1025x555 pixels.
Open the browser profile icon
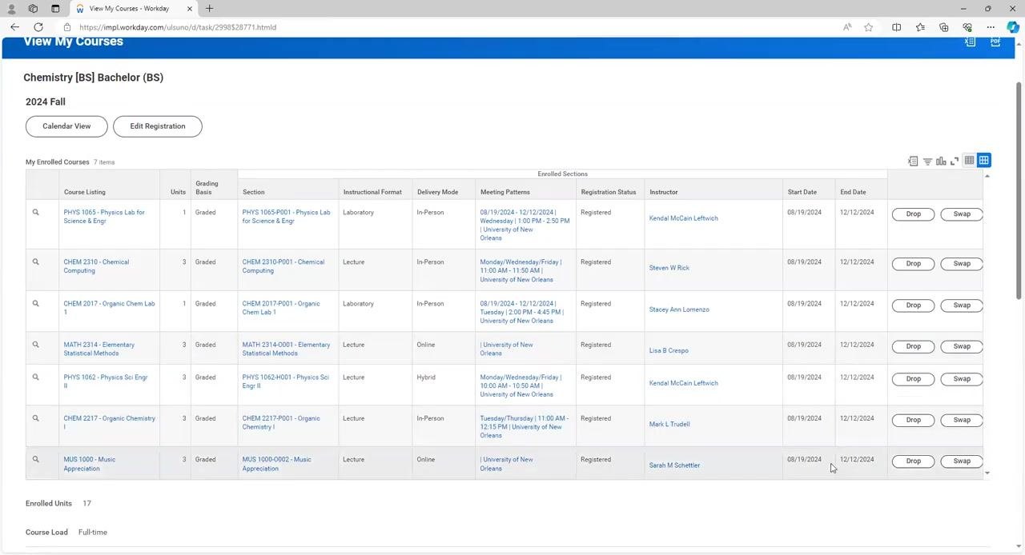pyautogui.click(x=11, y=9)
